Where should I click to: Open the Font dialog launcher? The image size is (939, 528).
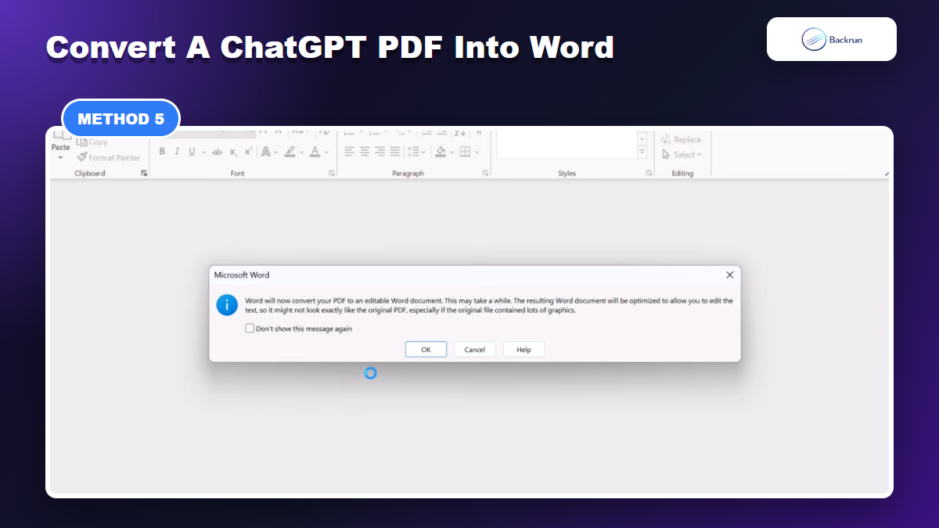[x=332, y=174]
